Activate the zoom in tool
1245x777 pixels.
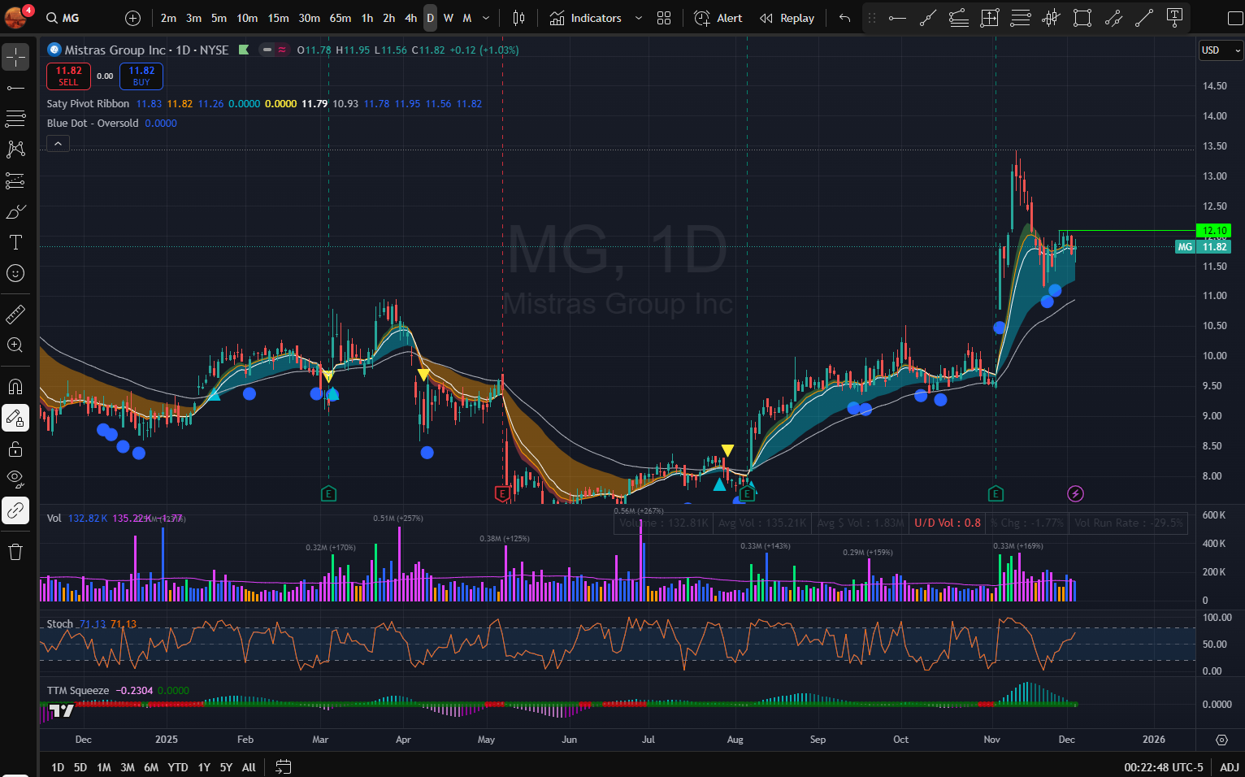coord(15,345)
